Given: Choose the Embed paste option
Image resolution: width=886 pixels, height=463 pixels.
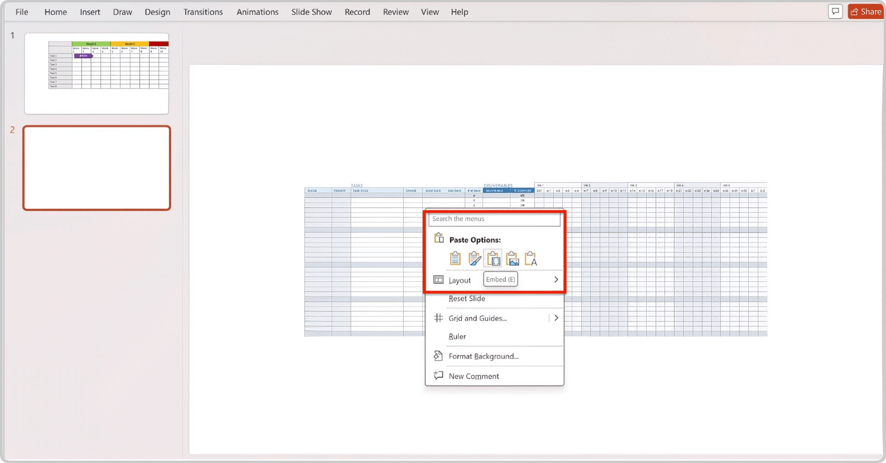Looking at the screenshot, I should 493,258.
